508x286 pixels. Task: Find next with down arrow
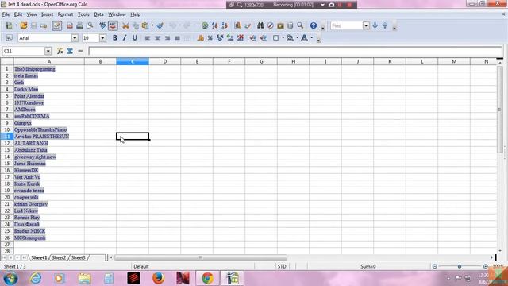point(375,25)
